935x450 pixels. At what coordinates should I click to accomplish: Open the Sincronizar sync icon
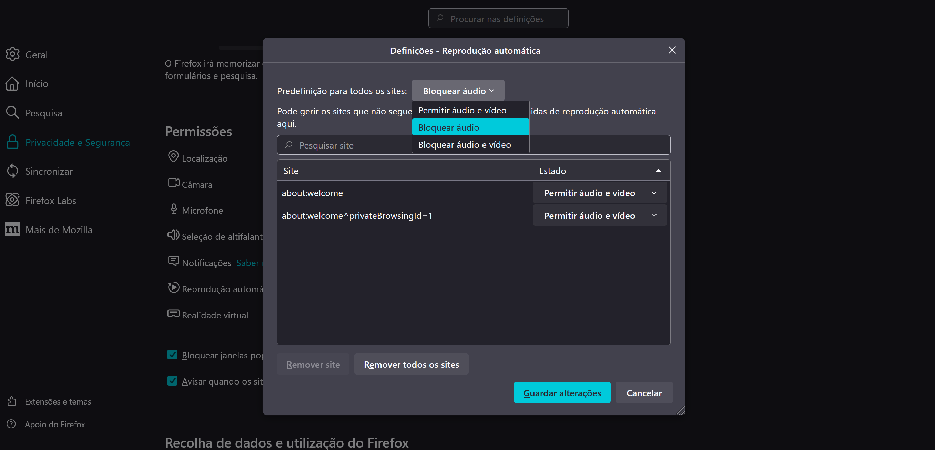[x=13, y=171]
